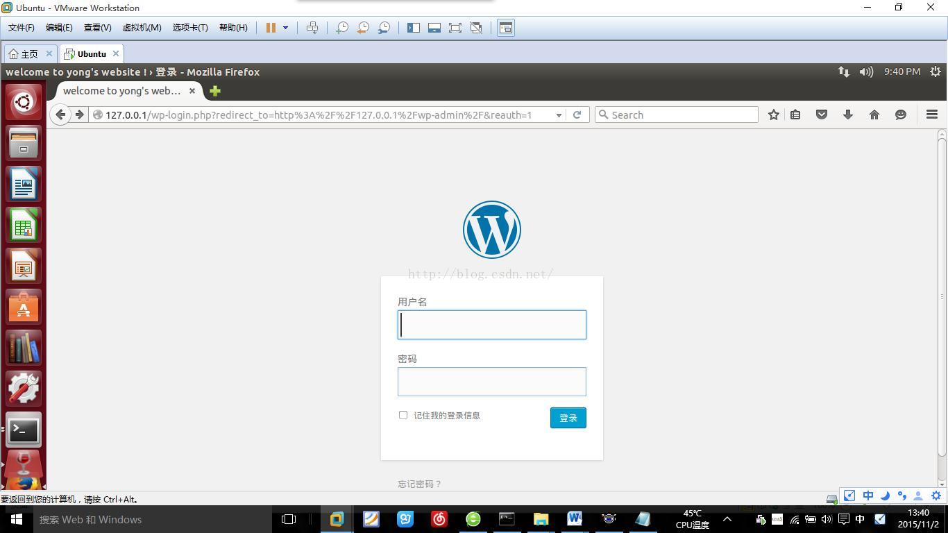Revert VMware to previous snapshot
The height and width of the screenshot is (533, 948).
pos(363,28)
